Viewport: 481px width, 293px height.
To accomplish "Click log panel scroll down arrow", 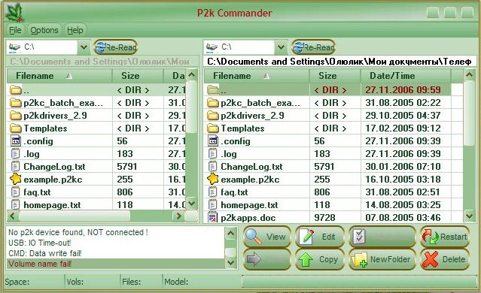I will 230,262.
